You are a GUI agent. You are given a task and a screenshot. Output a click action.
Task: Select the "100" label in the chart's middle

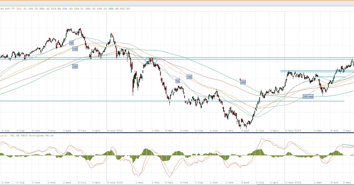pyautogui.click(x=189, y=77)
